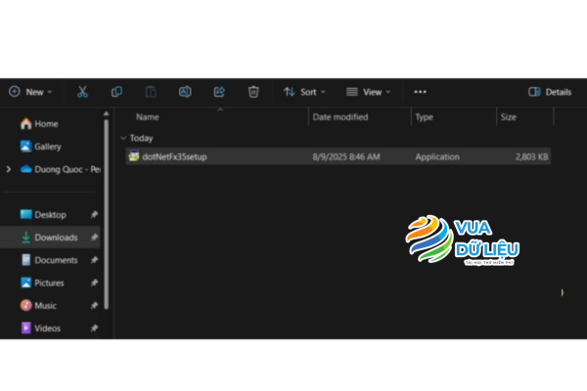Click the Share icon in toolbar

pyautogui.click(x=219, y=92)
